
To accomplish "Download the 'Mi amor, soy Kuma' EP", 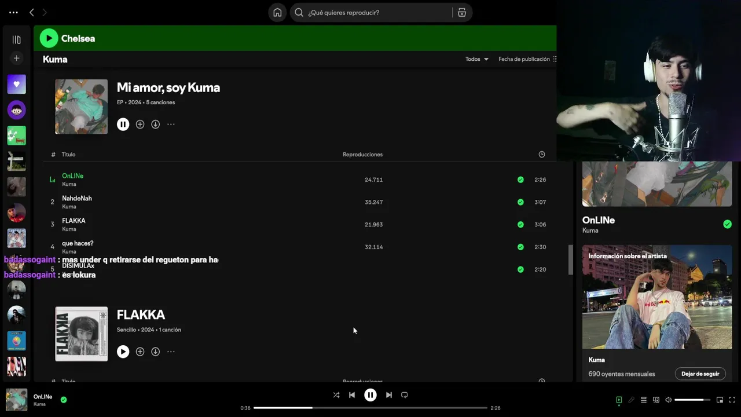I will (155, 124).
